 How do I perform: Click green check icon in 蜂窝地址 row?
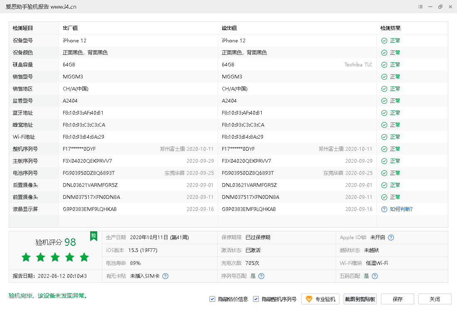[x=384, y=125]
